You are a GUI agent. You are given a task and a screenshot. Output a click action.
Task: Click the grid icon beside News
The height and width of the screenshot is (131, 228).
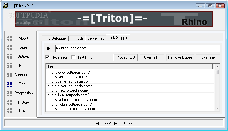[x=9, y=111]
